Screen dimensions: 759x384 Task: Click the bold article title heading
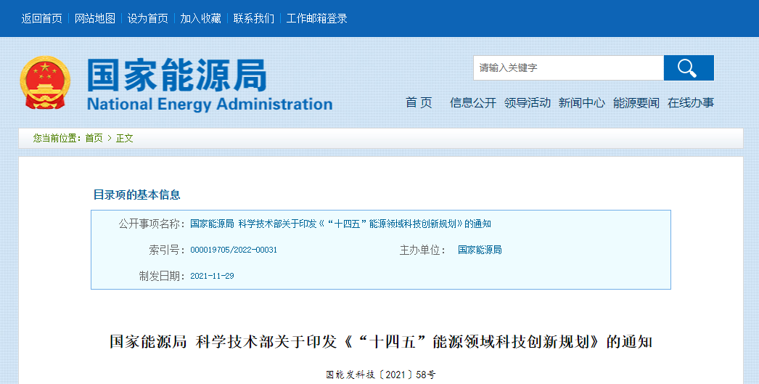tap(381, 342)
